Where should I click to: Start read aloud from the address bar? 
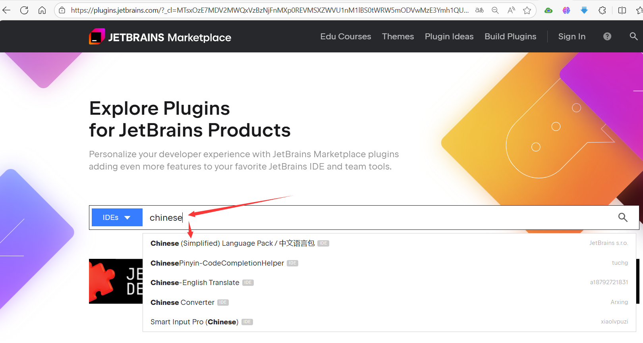(x=511, y=10)
